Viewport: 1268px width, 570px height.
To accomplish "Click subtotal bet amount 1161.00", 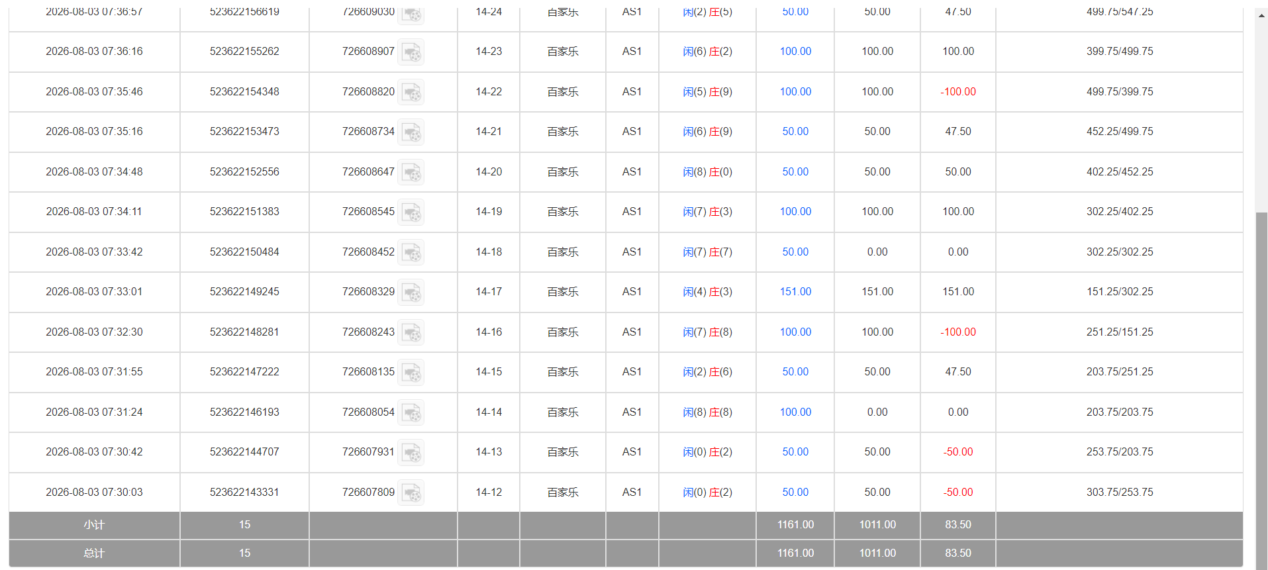I will click(795, 525).
